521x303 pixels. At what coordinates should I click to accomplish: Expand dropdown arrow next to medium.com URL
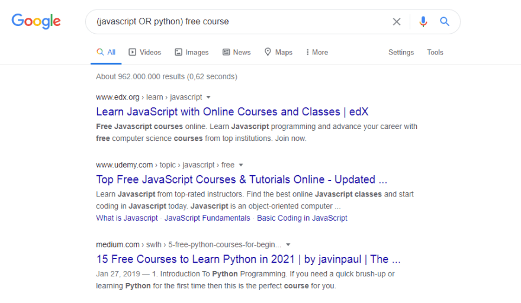point(288,244)
